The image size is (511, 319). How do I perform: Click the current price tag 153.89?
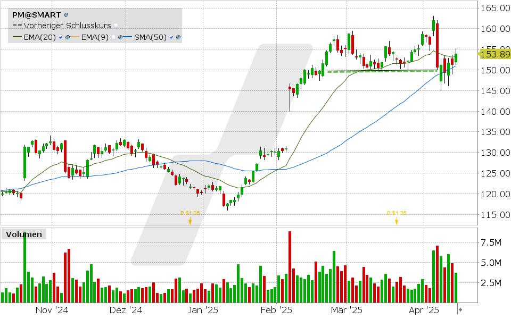pyautogui.click(x=495, y=54)
